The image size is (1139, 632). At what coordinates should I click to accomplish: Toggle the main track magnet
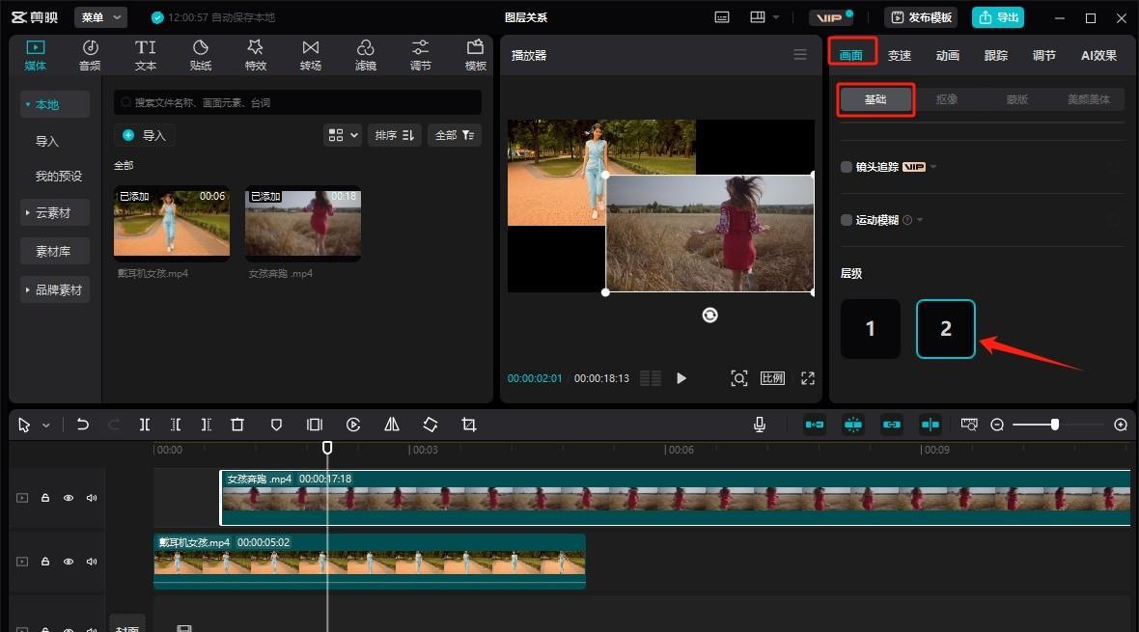point(815,425)
